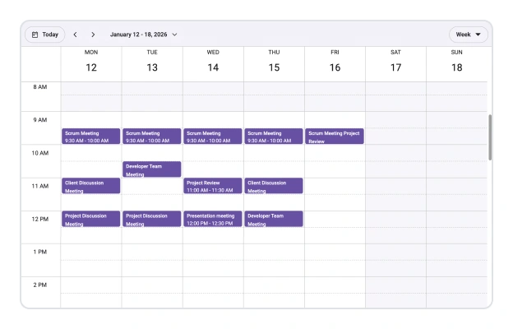Click the vertical scrollbar thumb
Viewport: 513px width, 329px height.
[x=490, y=137]
